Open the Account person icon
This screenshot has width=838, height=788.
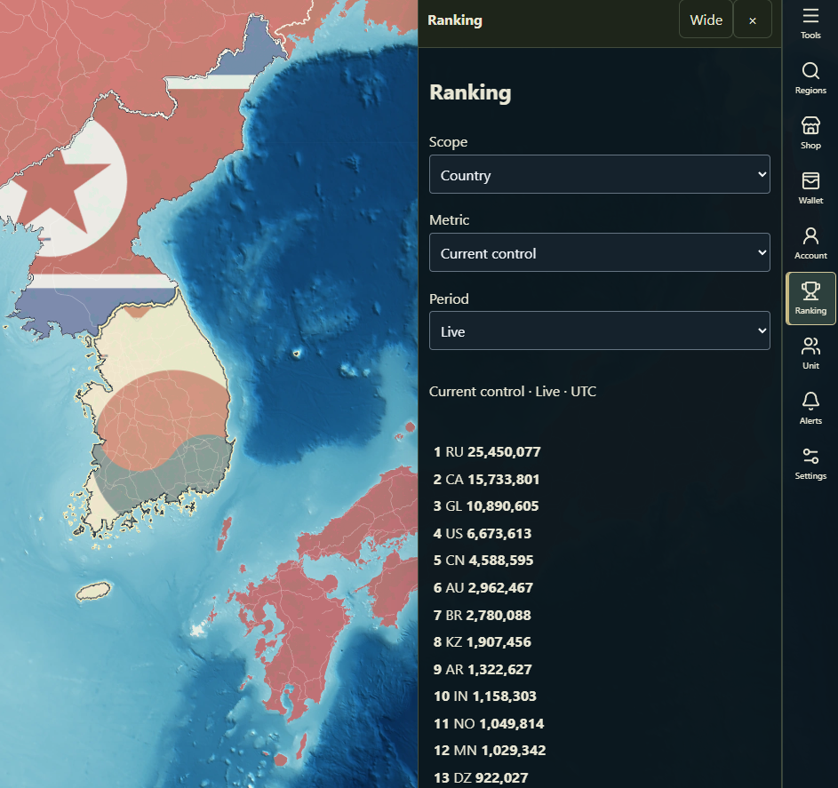[810, 243]
